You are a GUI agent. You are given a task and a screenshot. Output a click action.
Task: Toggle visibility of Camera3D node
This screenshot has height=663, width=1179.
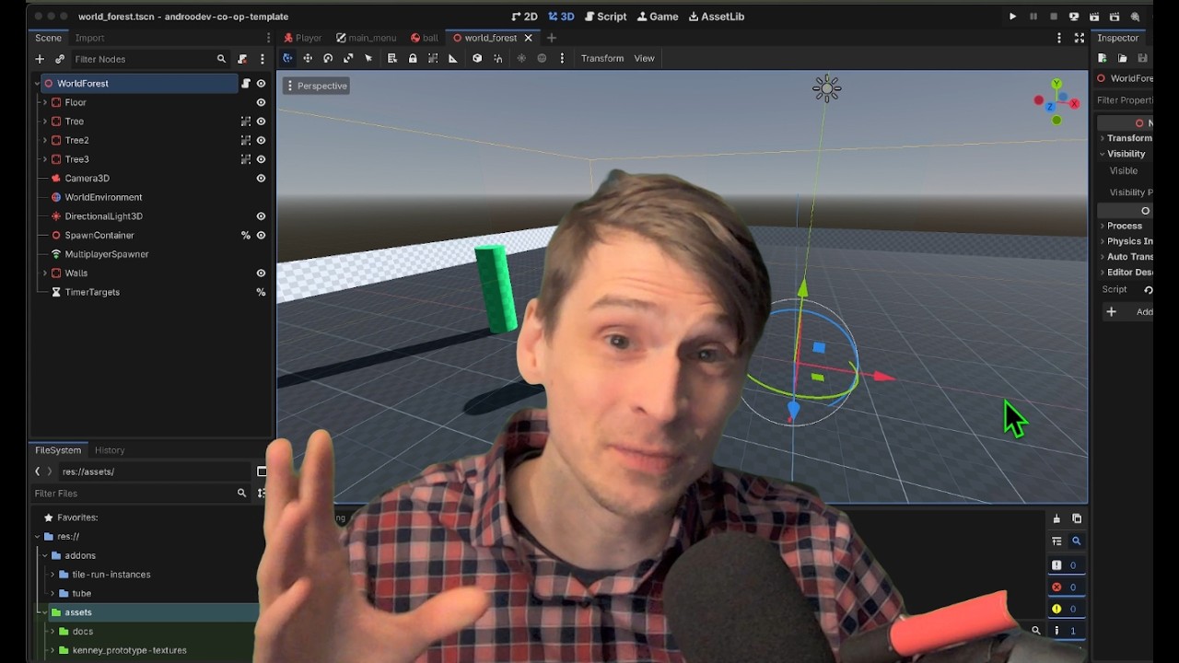tap(261, 178)
